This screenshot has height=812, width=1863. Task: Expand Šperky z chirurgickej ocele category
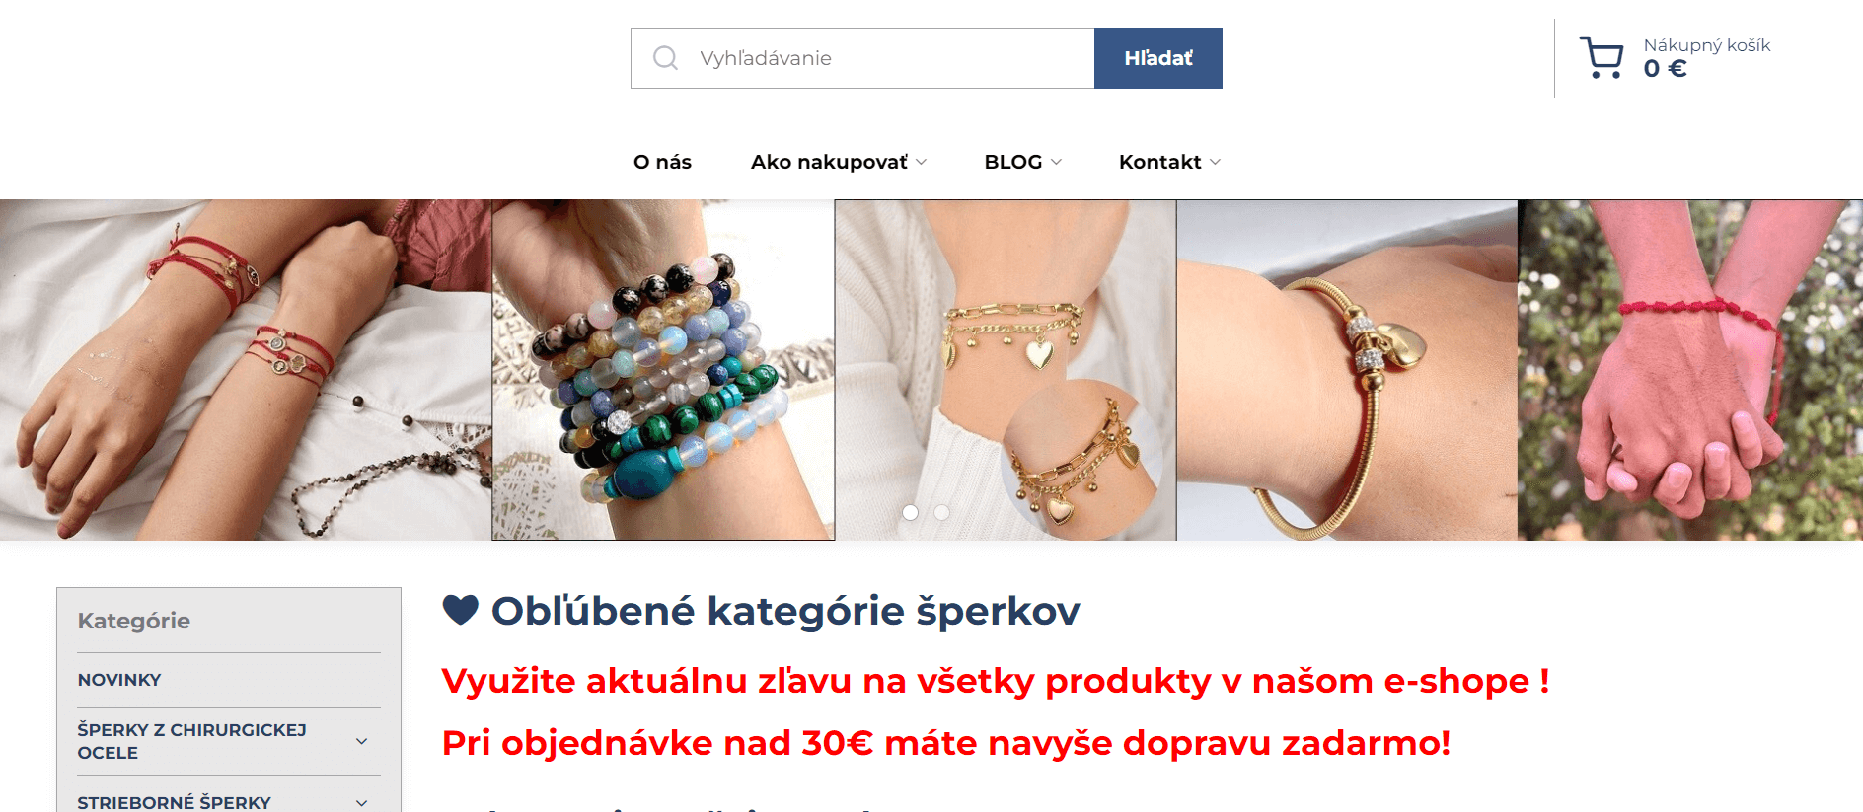[362, 741]
